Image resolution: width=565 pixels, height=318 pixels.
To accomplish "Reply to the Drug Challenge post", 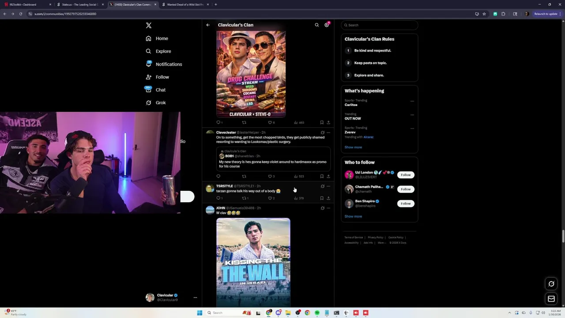I will 218,122.
